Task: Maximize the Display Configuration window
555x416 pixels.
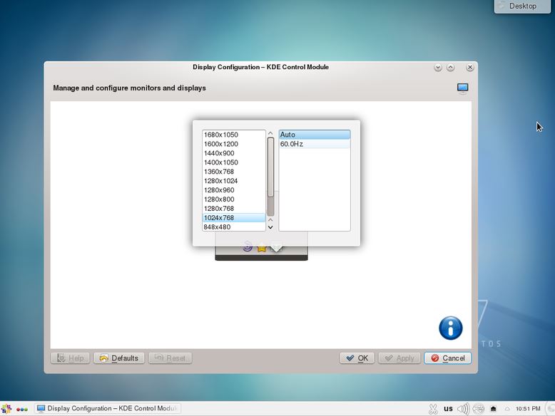Action: click(451, 68)
